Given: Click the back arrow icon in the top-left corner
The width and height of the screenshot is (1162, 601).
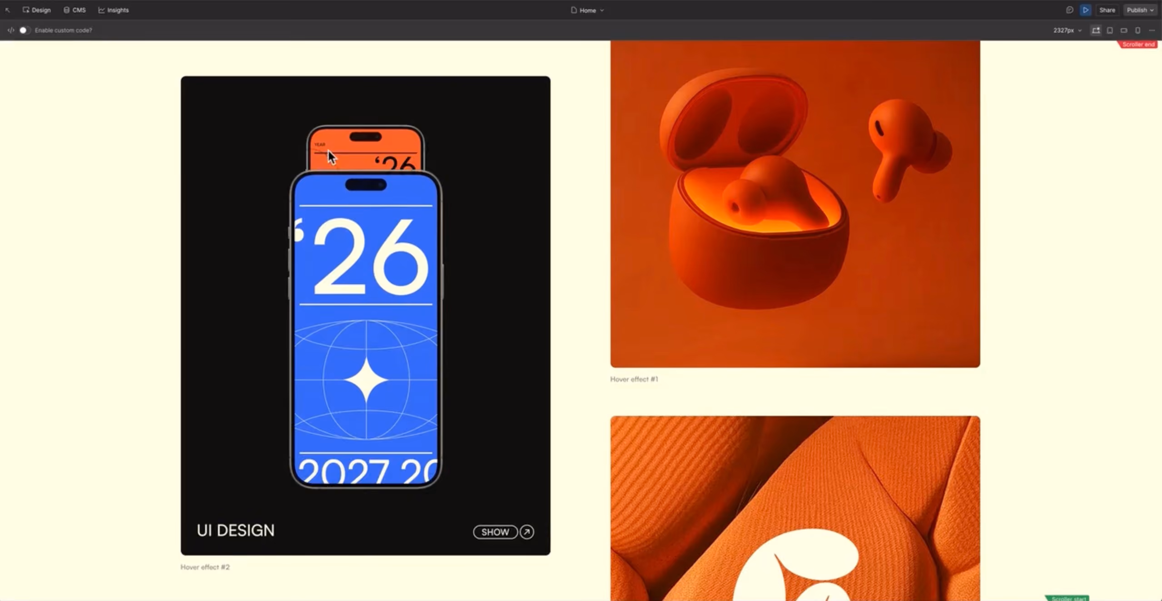Looking at the screenshot, I should pos(8,10).
